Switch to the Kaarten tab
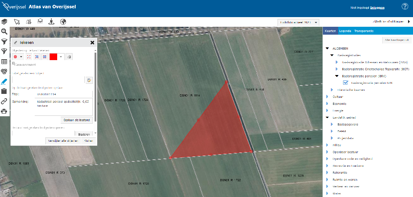Screen dimensions: 413x197 330,31
